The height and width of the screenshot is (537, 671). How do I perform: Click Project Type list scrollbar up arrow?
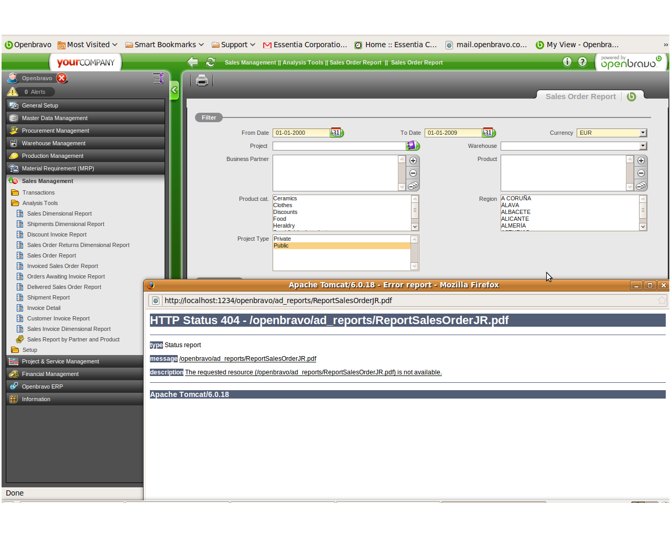tap(415, 239)
